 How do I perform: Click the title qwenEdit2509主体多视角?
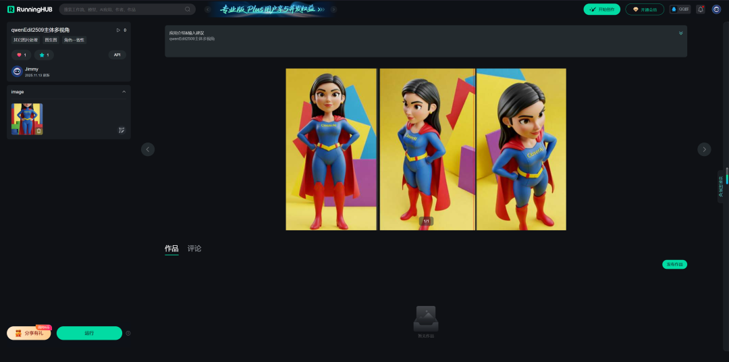coord(40,30)
